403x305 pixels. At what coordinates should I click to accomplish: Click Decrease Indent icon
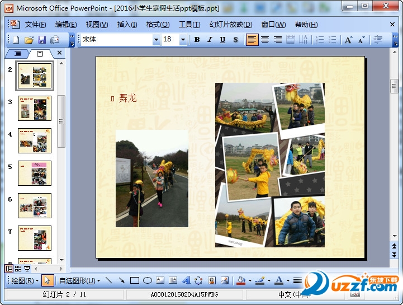pyautogui.click(x=378, y=40)
